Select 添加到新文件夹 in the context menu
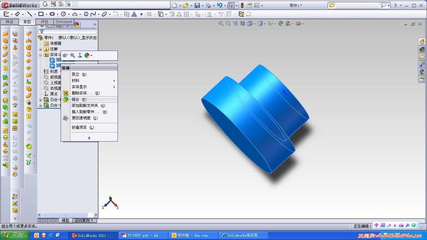The width and height of the screenshot is (427, 240). click(x=89, y=106)
